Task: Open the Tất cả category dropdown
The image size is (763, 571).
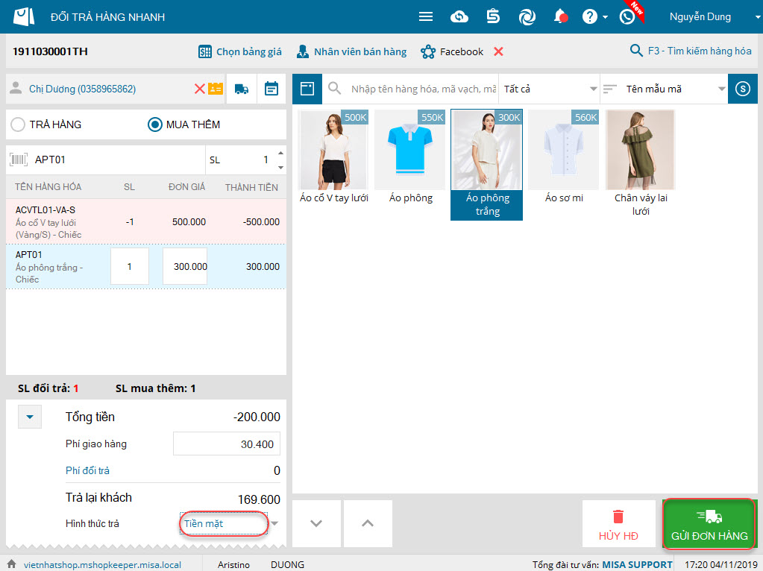Action: click(x=550, y=89)
